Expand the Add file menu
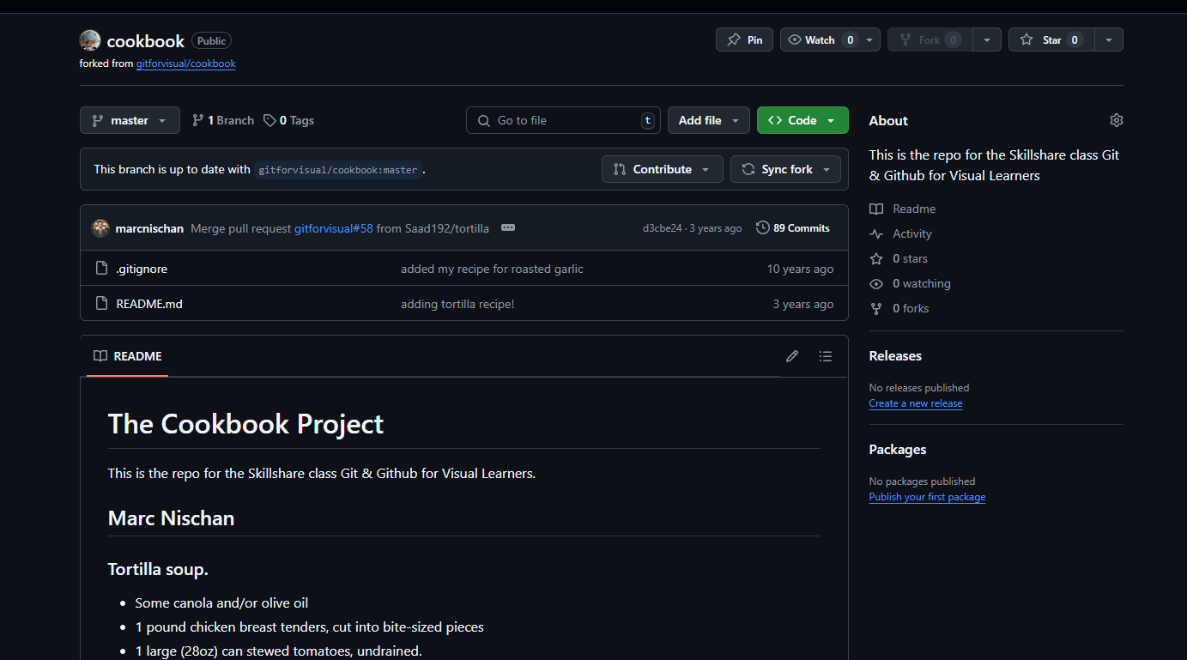The width and height of the screenshot is (1187, 660). pyautogui.click(x=709, y=120)
